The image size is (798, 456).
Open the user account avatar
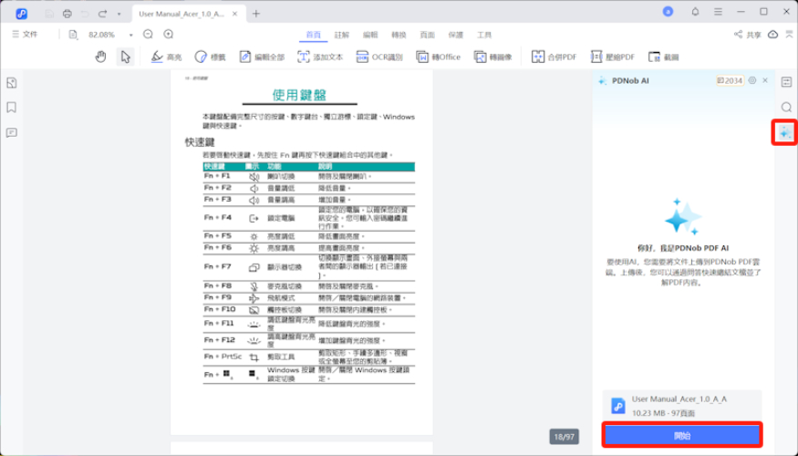(668, 12)
